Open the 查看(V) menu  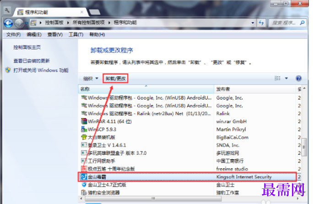(x=55, y=35)
